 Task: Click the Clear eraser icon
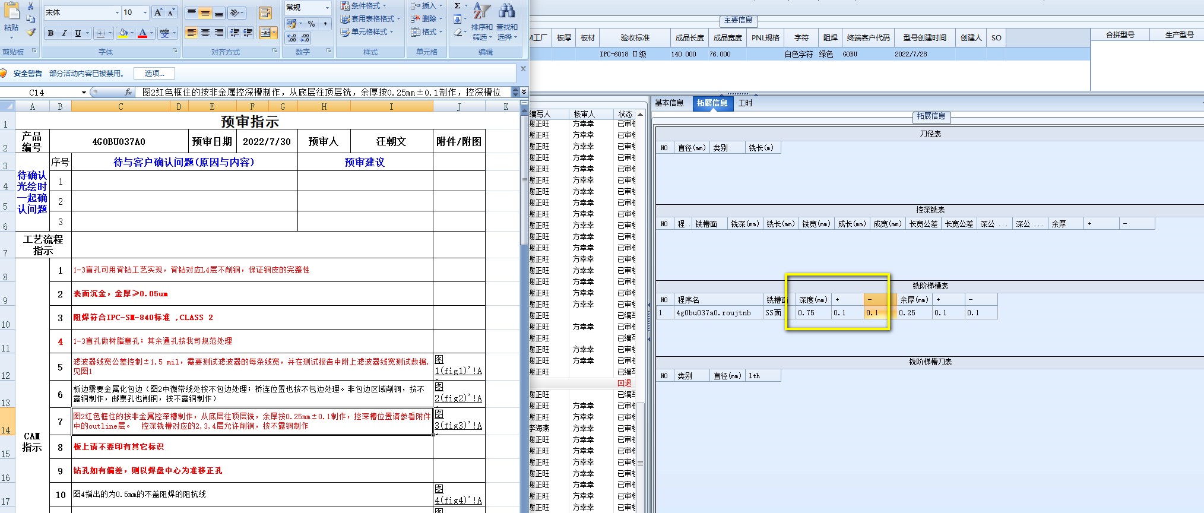(x=457, y=32)
